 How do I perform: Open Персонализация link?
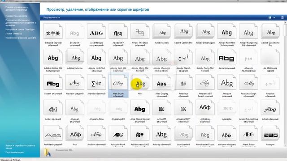[x=14, y=152]
